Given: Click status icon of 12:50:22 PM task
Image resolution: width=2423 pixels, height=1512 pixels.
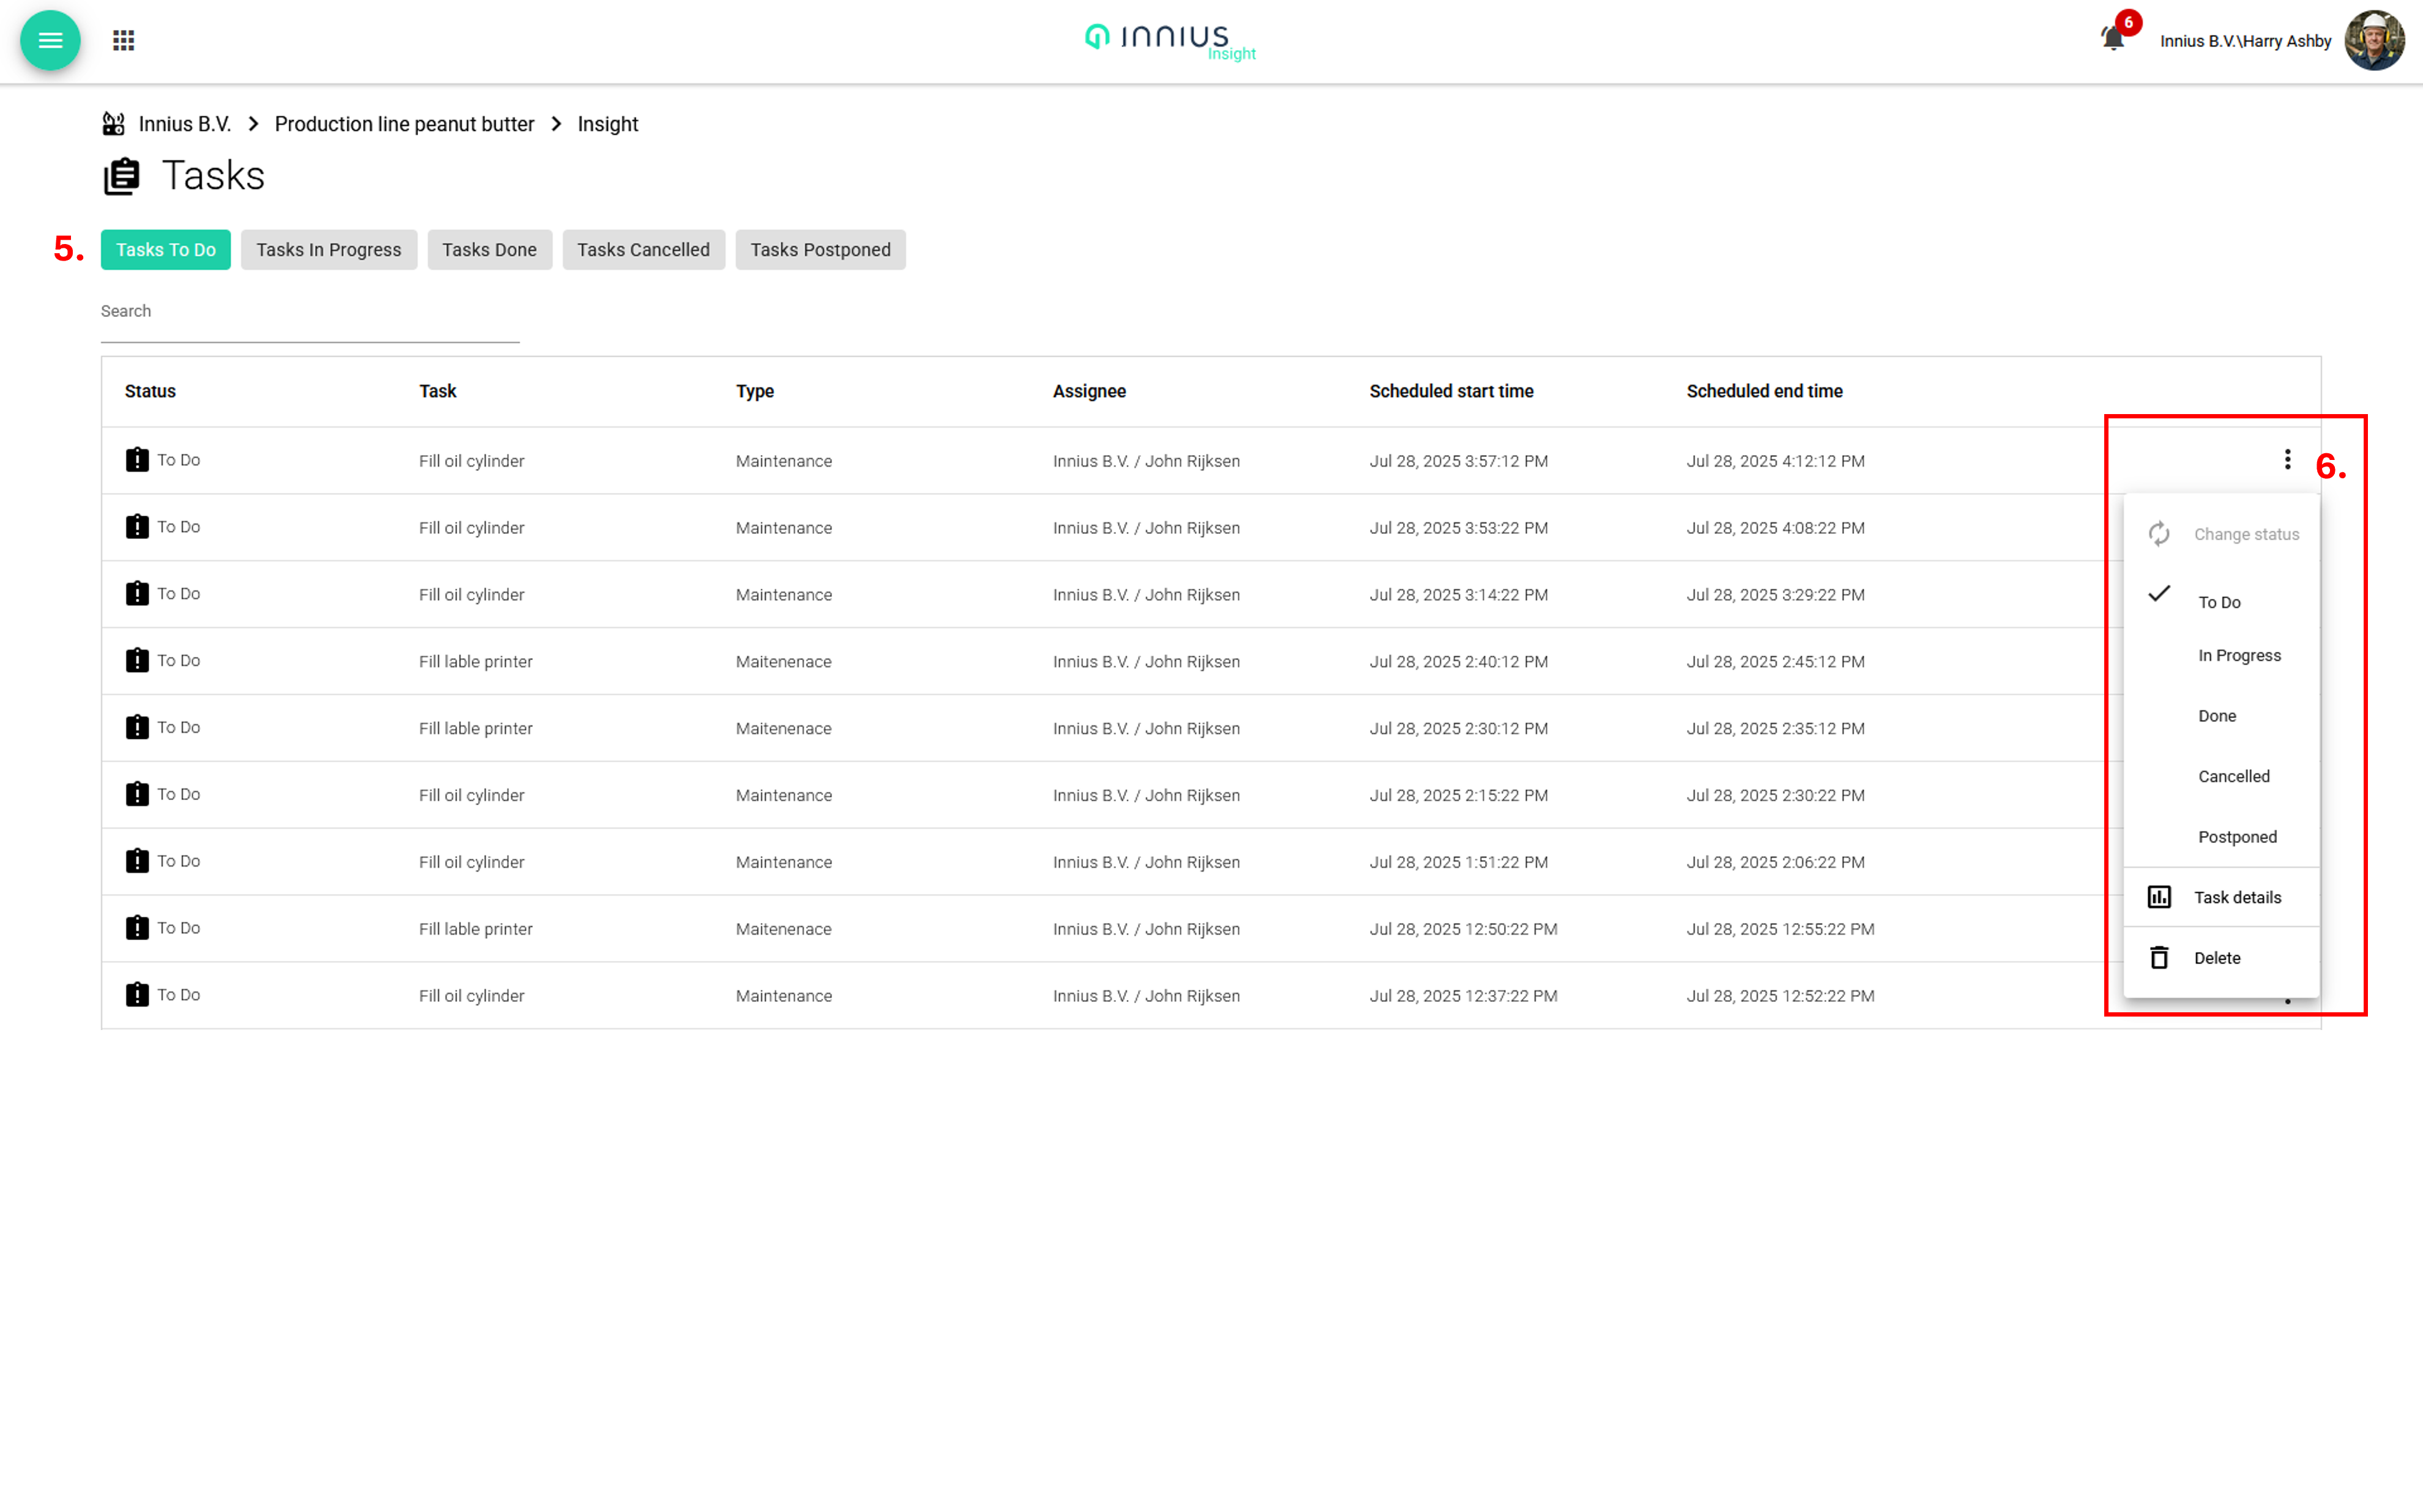Looking at the screenshot, I should (x=137, y=928).
